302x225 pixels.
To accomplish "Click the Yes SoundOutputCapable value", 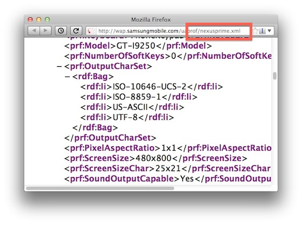I will [187, 179].
